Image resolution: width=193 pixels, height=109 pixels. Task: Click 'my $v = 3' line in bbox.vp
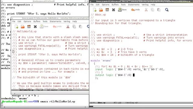coord(119,52)
